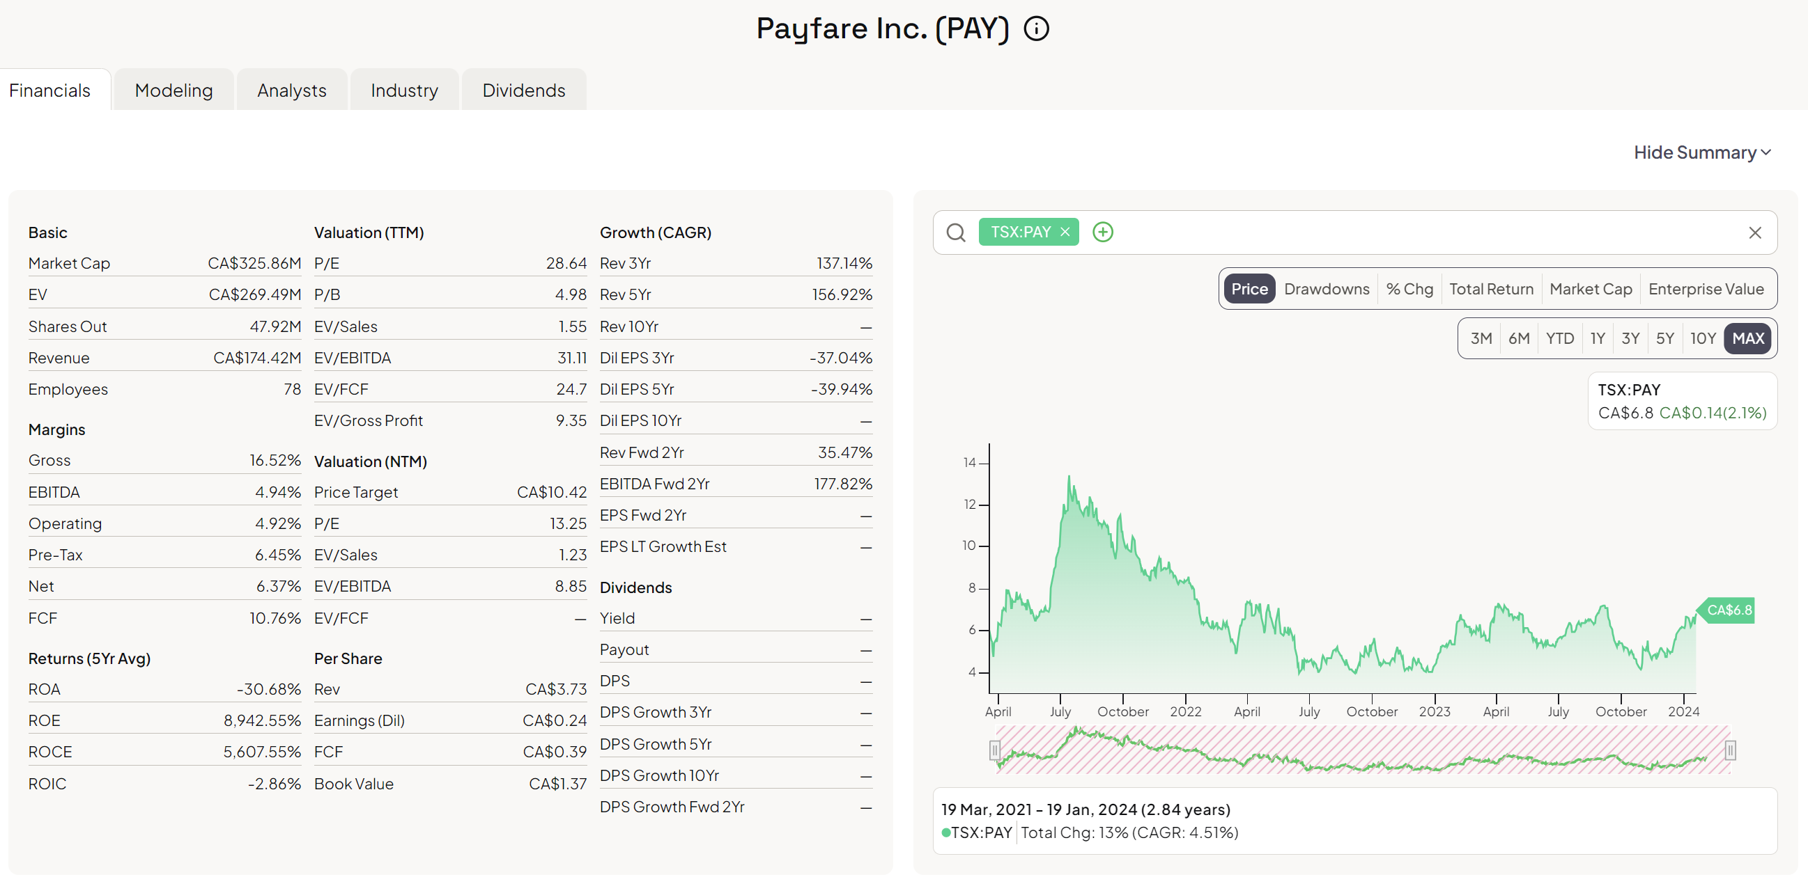Choose the 3M time range
The height and width of the screenshot is (877, 1808).
pyautogui.click(x=1481, y=338)
